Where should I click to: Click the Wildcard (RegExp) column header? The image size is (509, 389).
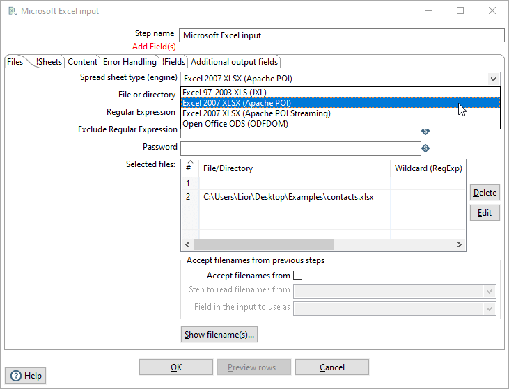pos(428,168)
